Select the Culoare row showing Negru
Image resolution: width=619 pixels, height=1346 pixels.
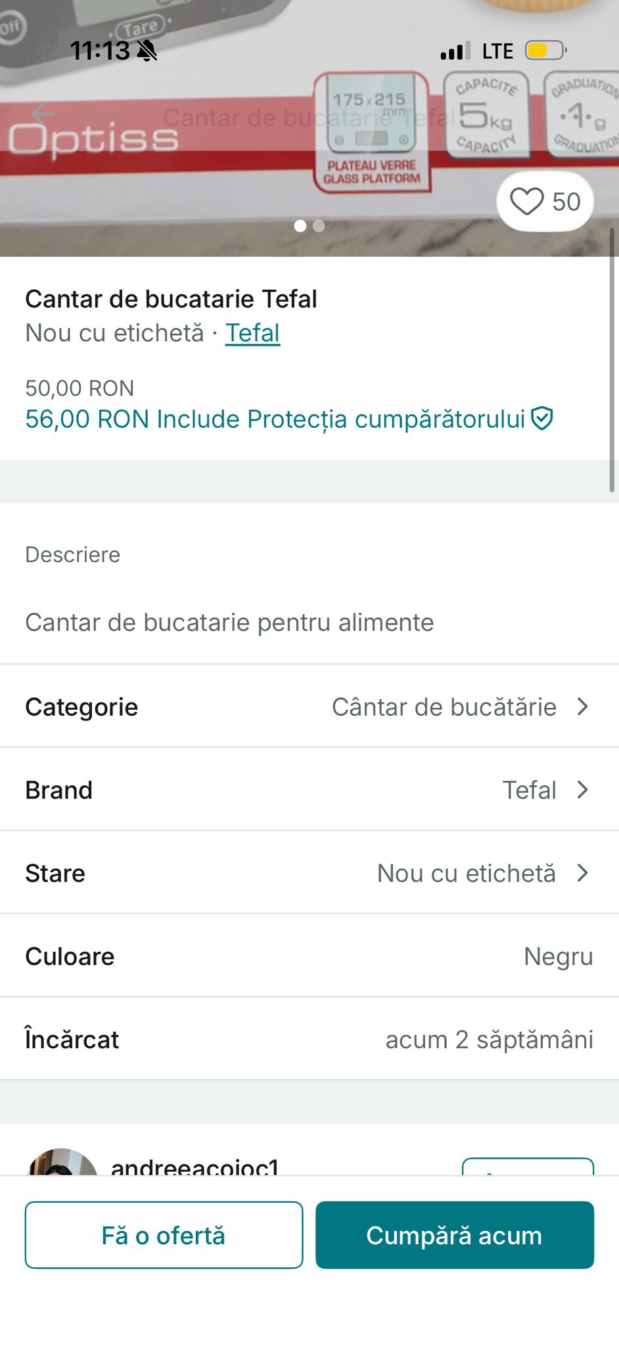pyautogui.click(x=309, y=956)
